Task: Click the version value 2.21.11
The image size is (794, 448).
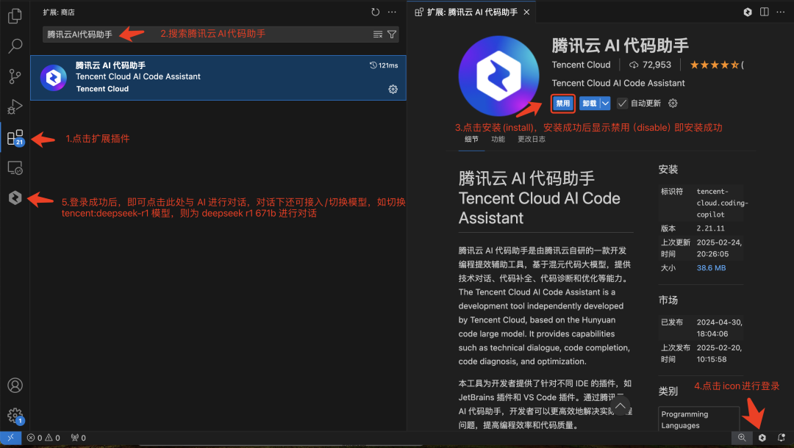Action: click(710, 228)
